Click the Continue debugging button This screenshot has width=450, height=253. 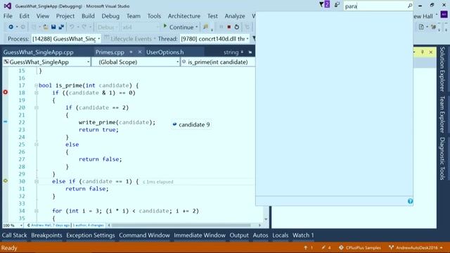[179, 27]
